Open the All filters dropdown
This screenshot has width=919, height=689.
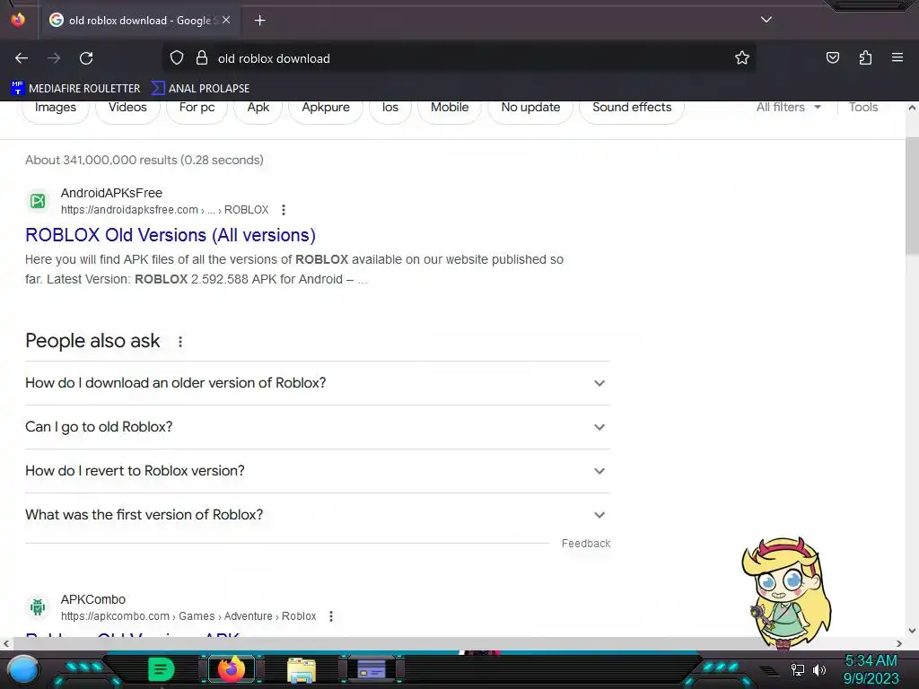788,108
